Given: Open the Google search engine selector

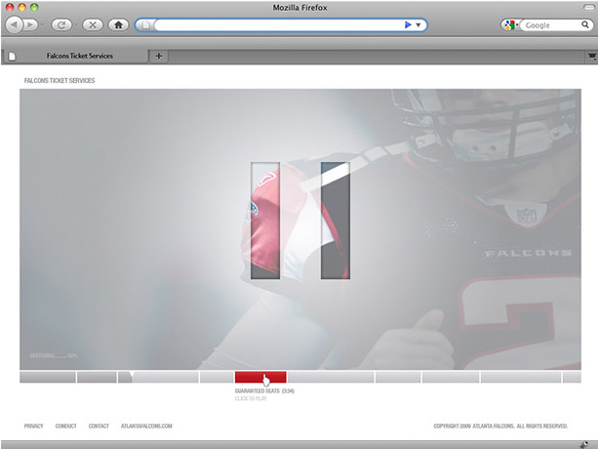Looking at the screenshot, I should coord(509,25).
